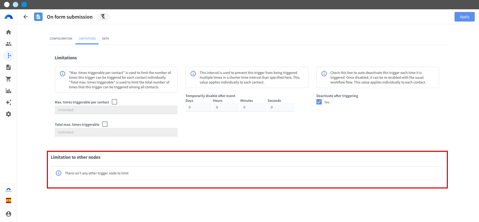This screenshot has height=222, width=479.
Task: Open the bar chart statistics icon
Action: click(9, 91)
